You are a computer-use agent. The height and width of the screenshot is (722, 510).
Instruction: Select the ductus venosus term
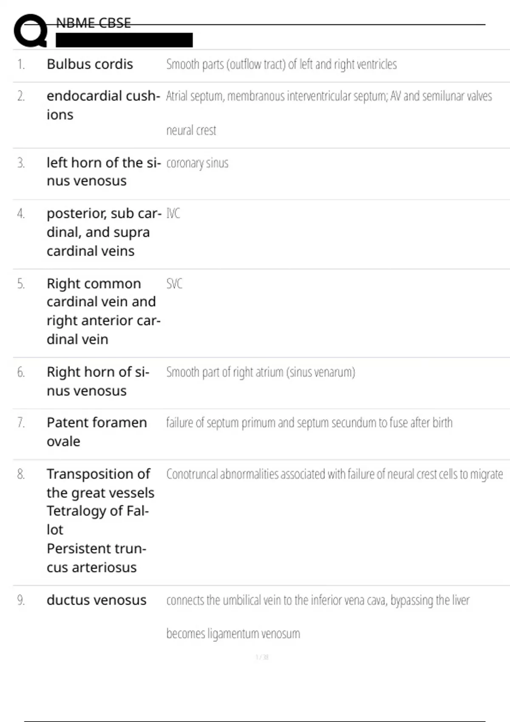96,600
